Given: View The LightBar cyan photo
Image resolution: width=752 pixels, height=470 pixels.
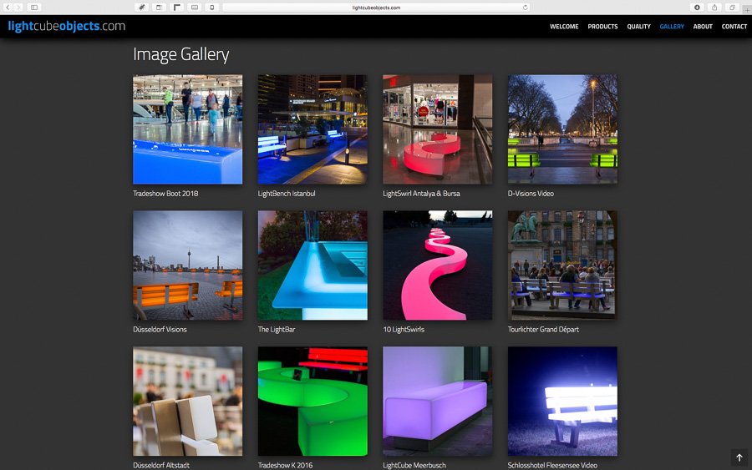Looking at the screenshot, I should tap(312, 265).
